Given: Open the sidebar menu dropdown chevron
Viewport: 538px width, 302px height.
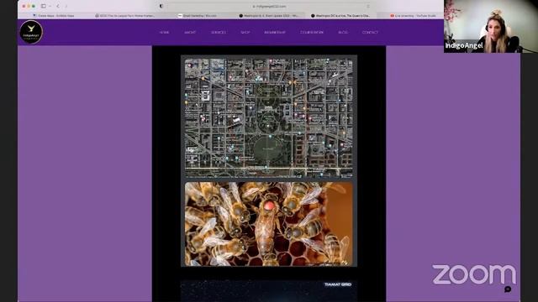Looking at the screenshot, I should [50, 6].
